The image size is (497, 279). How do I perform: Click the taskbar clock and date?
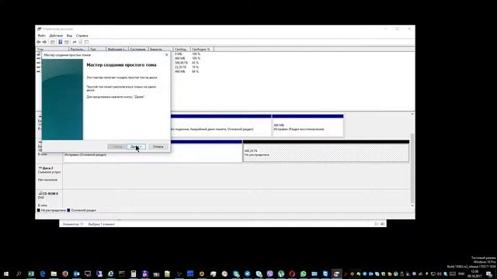(x=474, y=274)
